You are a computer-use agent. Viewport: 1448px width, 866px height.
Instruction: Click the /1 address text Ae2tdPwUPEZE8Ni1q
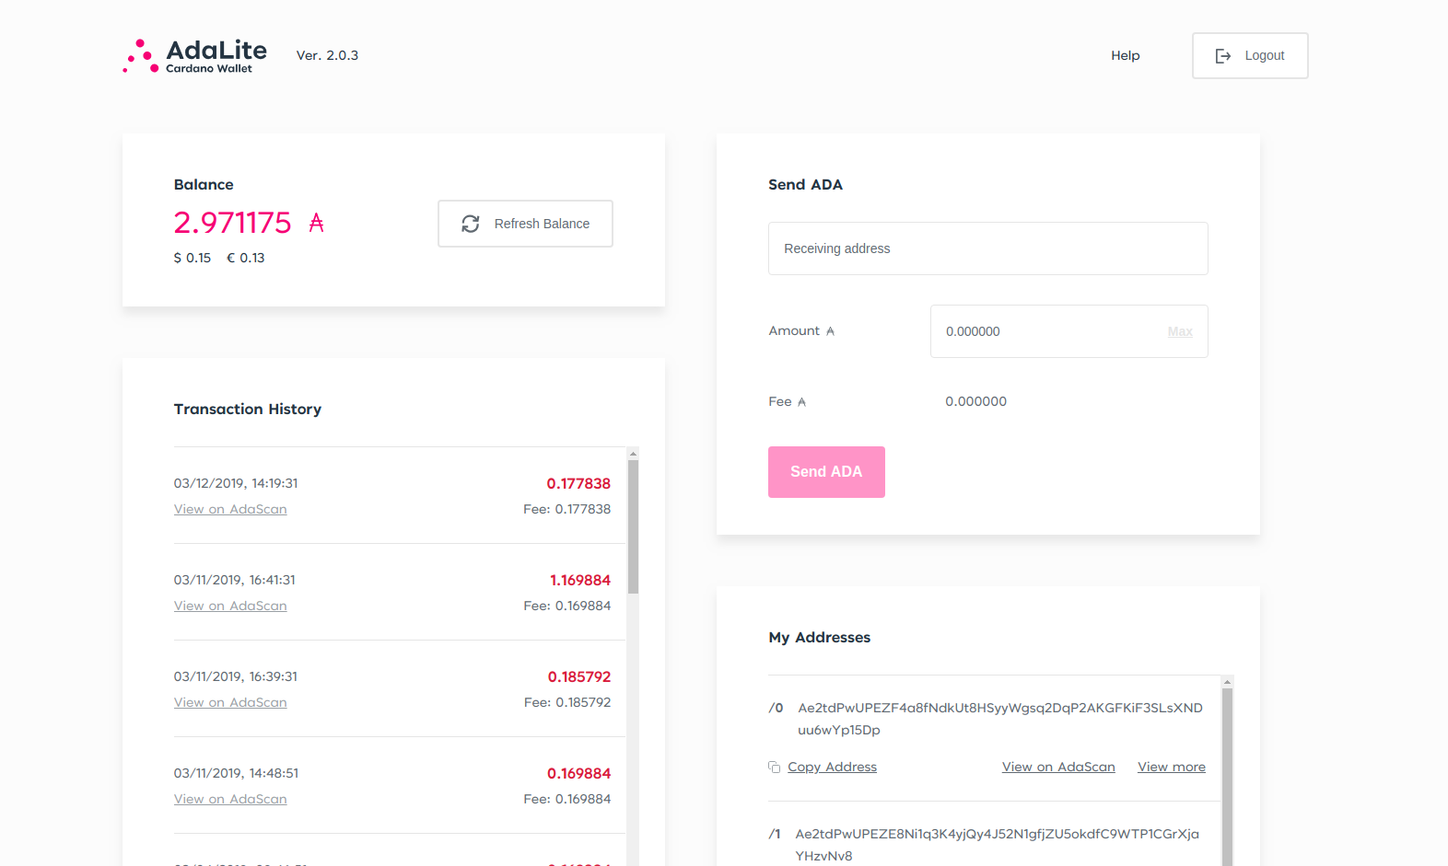[998, 845]
